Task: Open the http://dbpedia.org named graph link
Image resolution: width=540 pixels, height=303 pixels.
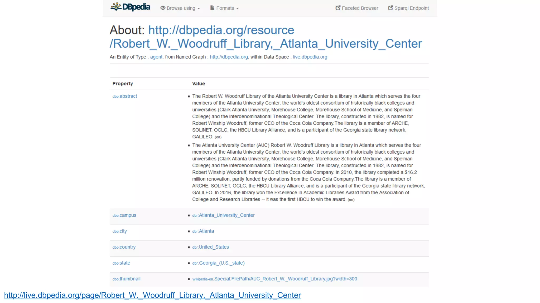Action: pos(229,57)
